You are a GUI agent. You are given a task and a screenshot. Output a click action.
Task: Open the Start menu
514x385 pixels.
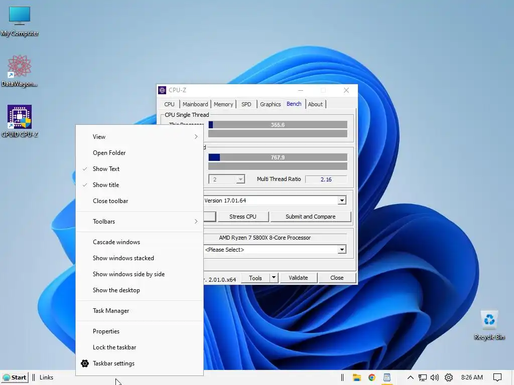point(15,377)
